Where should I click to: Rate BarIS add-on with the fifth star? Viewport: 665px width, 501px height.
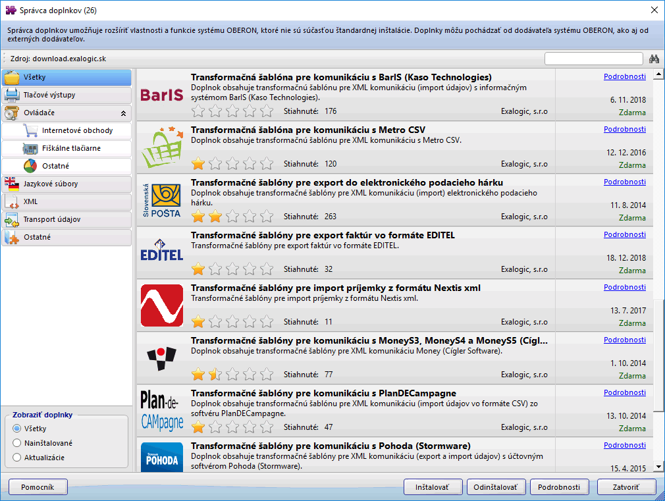[x=267, y=111]
